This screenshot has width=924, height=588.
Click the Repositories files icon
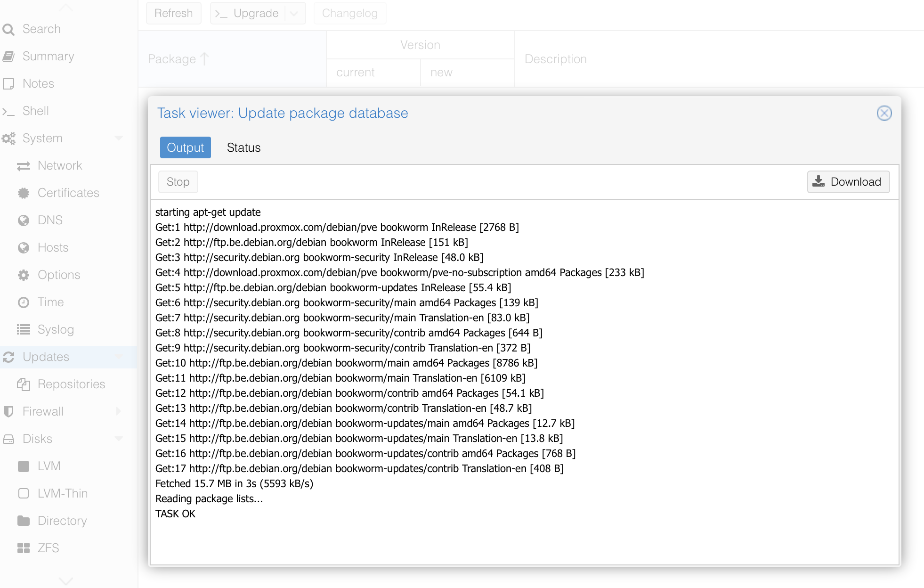tap(24, 384)
